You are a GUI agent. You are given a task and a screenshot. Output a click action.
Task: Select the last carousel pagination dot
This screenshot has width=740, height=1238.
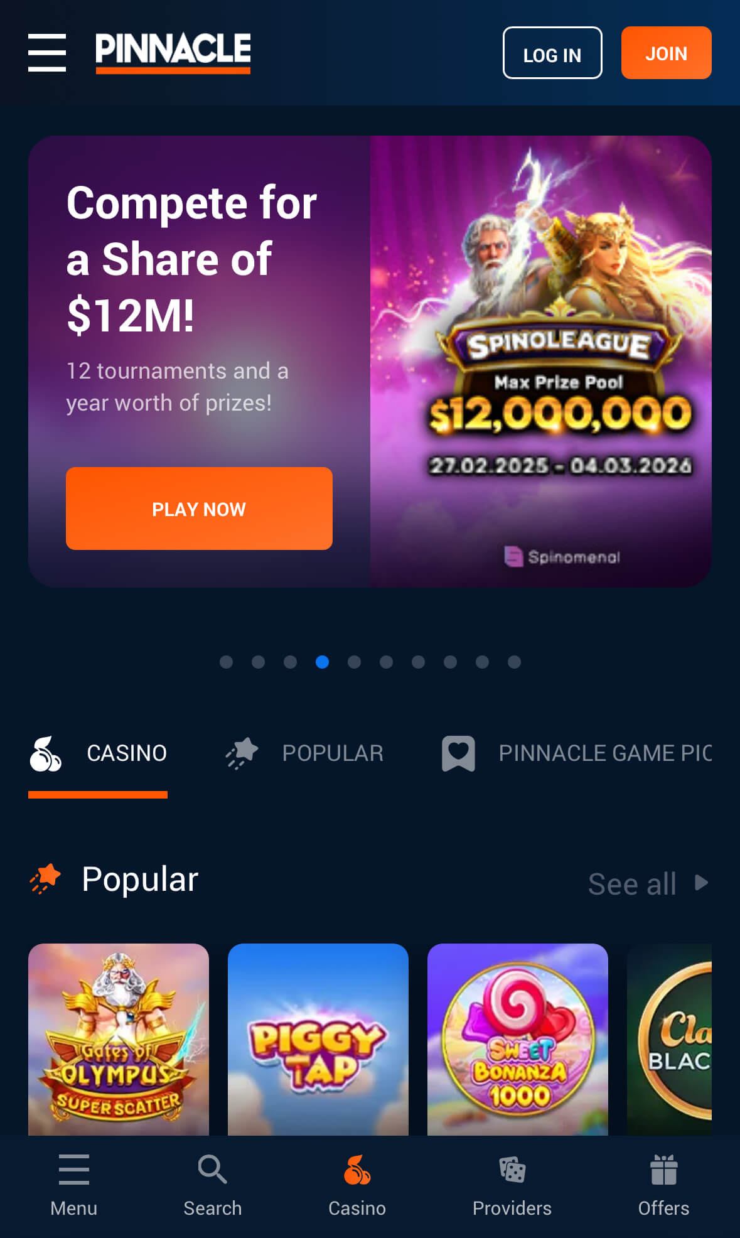tap(514, 662)
